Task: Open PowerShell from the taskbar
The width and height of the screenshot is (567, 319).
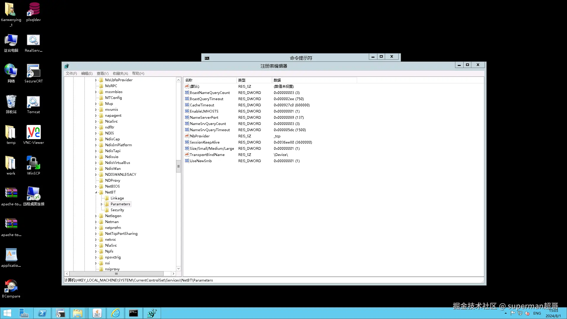Action: [x=42, y=313]
